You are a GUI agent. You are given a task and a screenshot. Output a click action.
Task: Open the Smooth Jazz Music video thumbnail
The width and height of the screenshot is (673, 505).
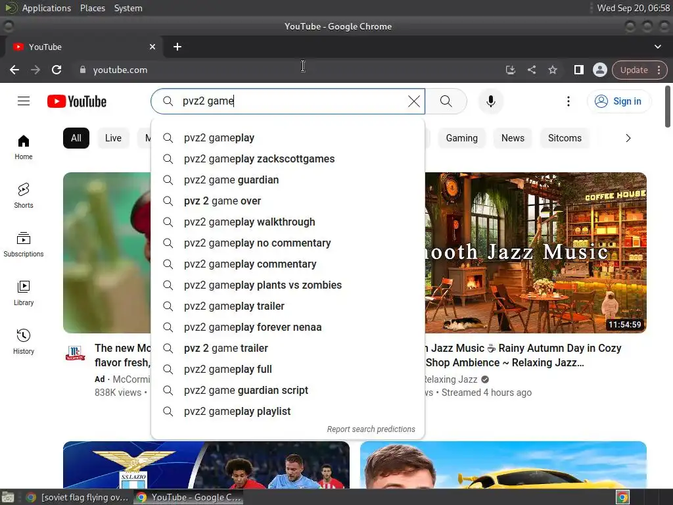(536, 252)
